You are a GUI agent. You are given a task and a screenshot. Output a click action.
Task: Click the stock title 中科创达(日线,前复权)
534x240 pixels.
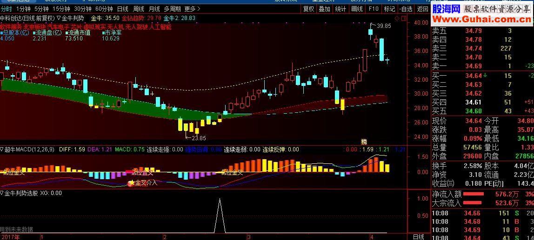pos(27,18)
